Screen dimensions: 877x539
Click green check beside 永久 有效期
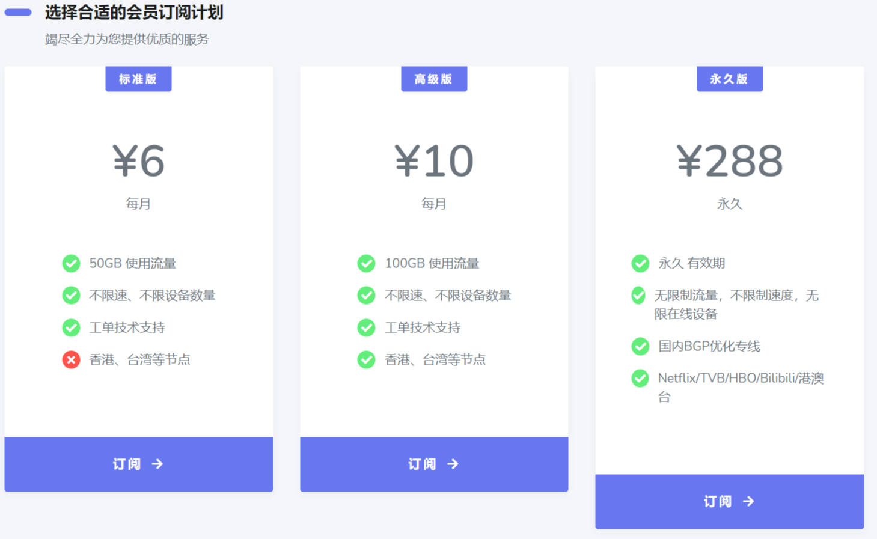[x=640, y=263]
